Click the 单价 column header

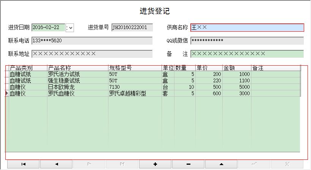(209, 68)
